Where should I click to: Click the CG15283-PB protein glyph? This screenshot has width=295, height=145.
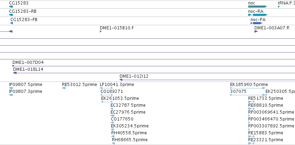tap(12, 23)
